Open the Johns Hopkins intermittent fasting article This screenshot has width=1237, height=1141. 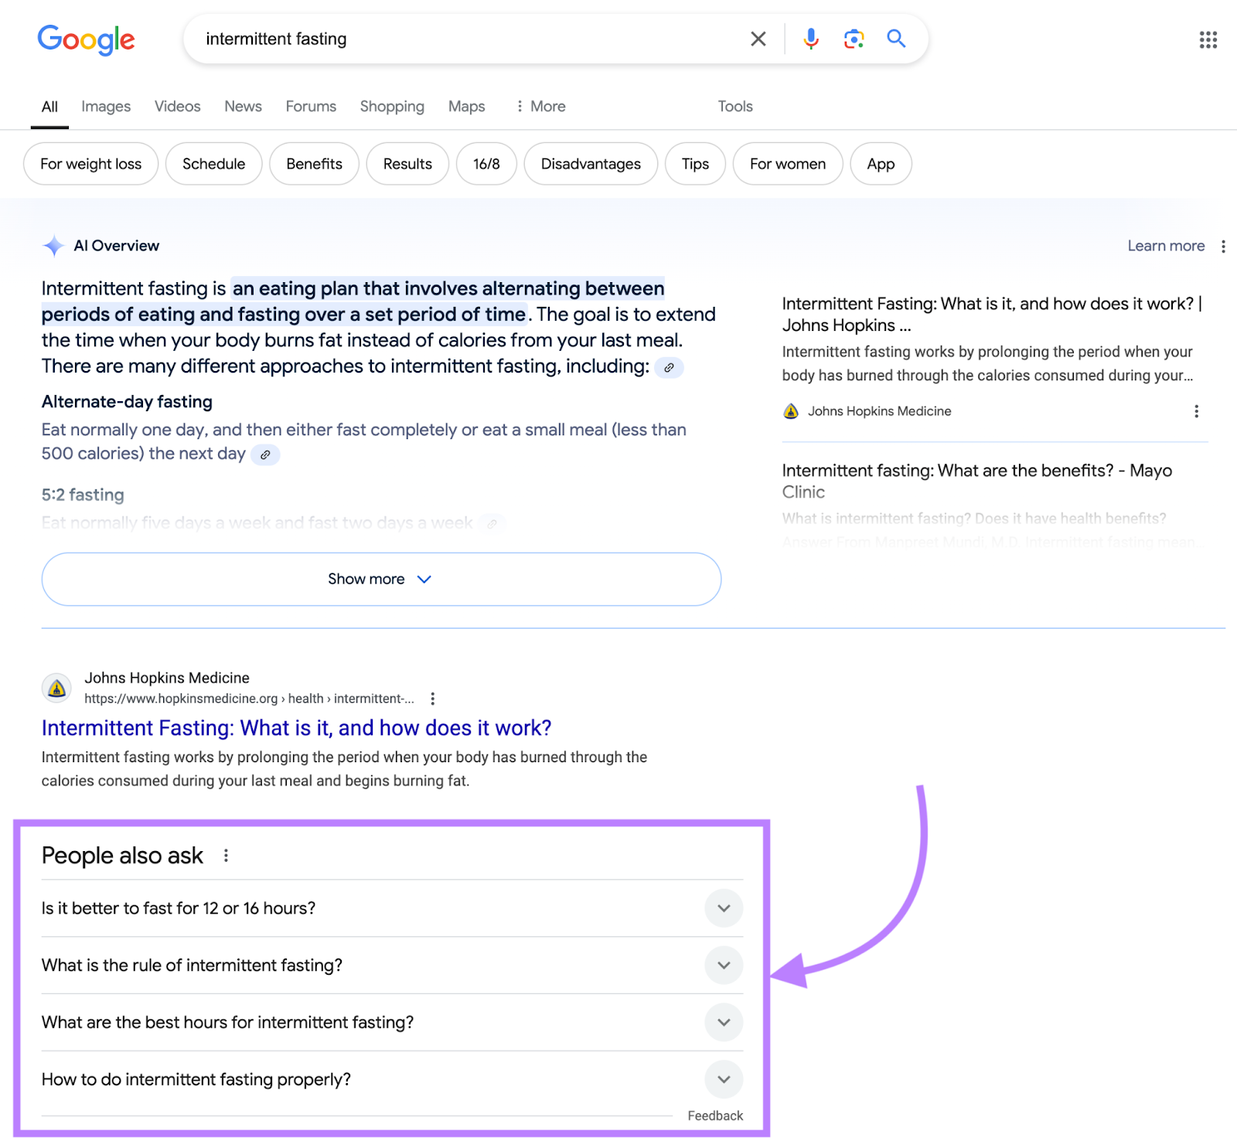296,727
